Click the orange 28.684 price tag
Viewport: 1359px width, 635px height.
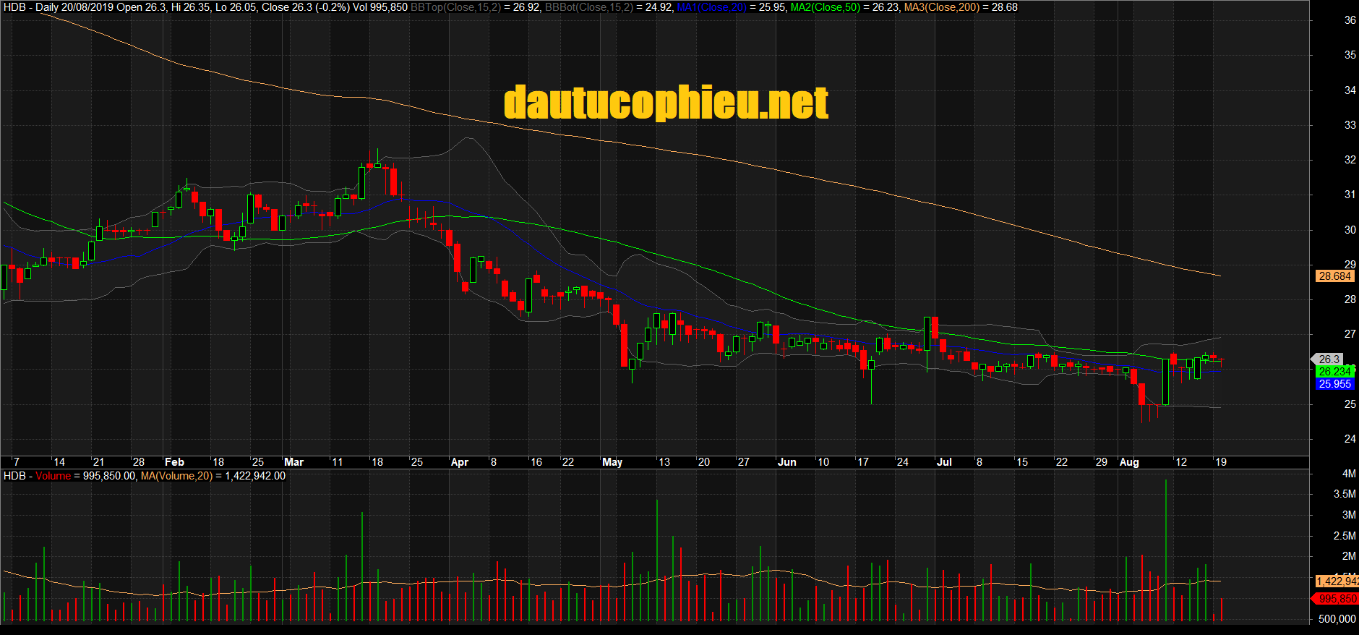coord(1334,276)
